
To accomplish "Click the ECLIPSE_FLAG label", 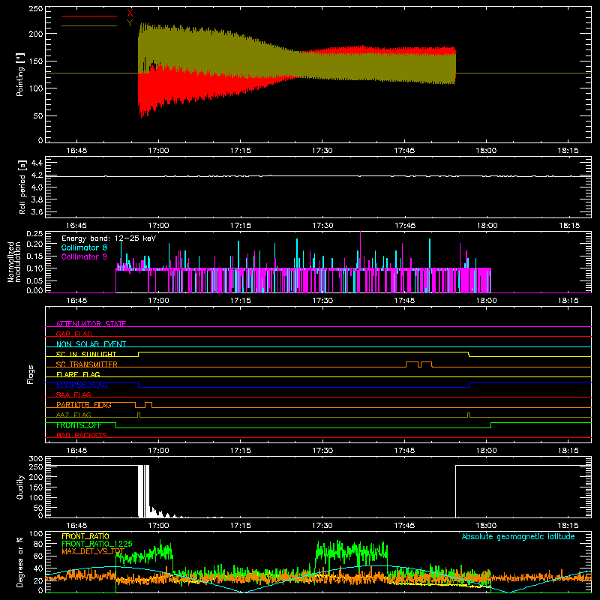I will tap(82, 385).
